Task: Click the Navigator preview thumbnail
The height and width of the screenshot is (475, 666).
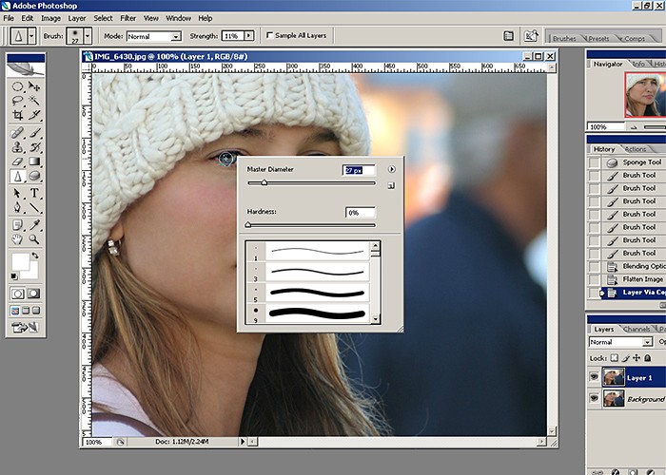Action: [645, 95]
